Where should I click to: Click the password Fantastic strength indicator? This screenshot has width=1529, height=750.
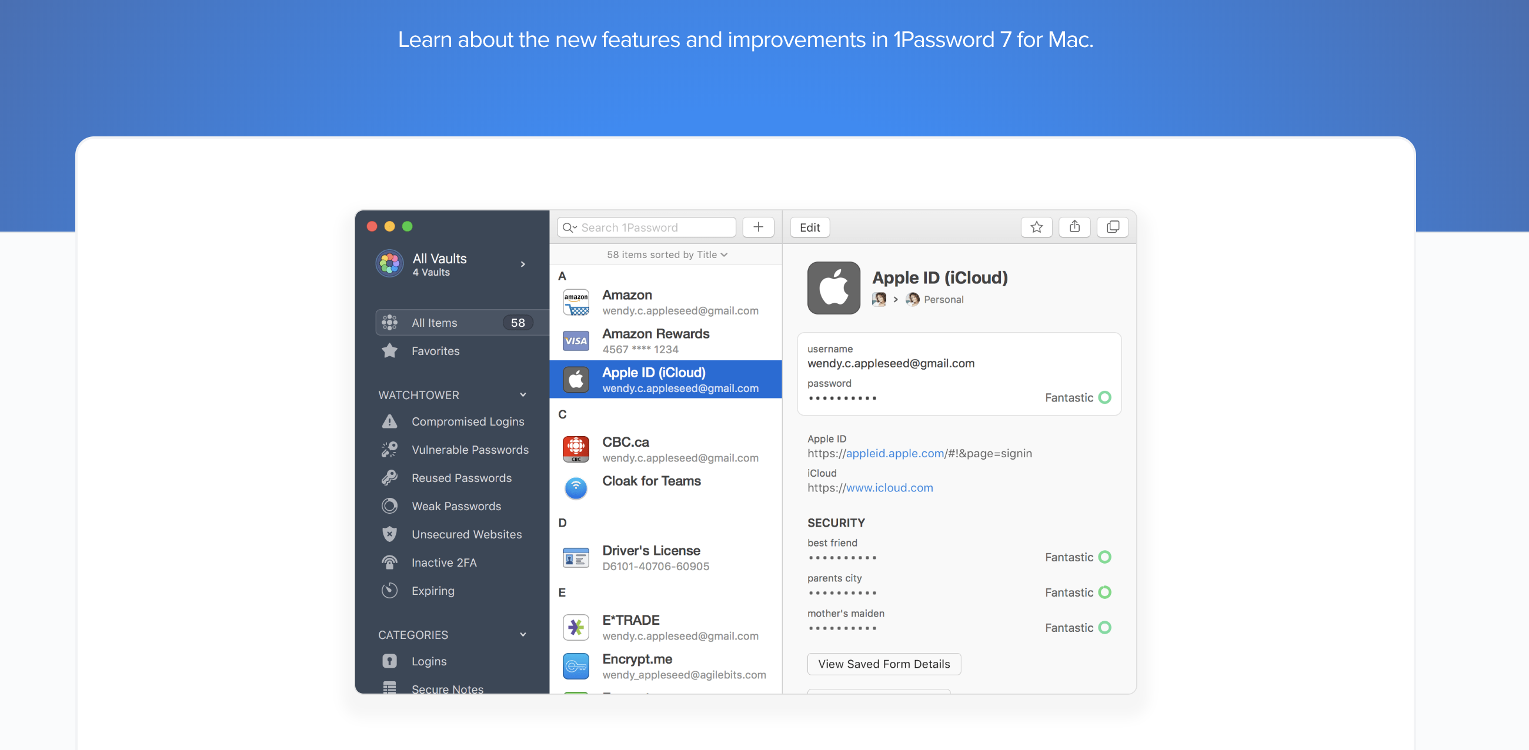pyautogui.click(x=1077, y=397)
